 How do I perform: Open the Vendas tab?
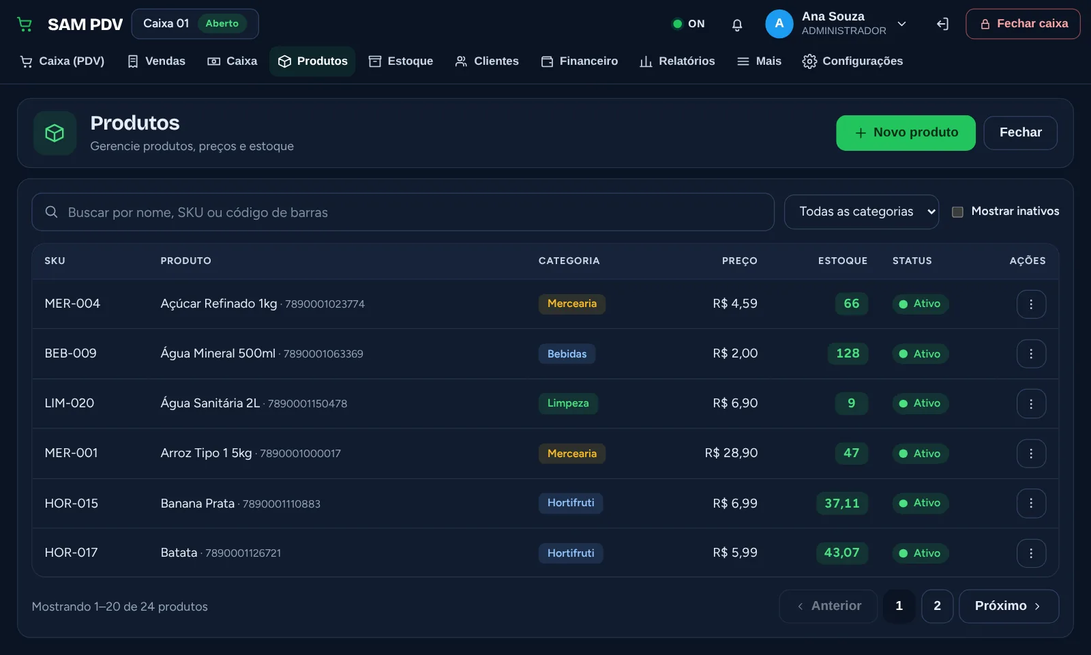[156, 61]
